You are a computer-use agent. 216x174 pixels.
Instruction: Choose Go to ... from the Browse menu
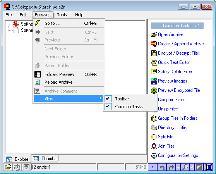(x=69, y=23)
